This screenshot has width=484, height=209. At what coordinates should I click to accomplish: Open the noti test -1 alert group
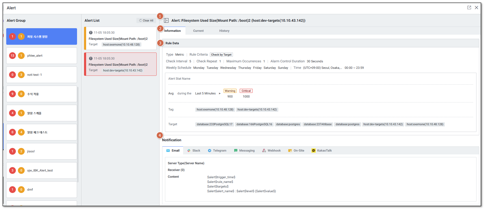(42, 75)
